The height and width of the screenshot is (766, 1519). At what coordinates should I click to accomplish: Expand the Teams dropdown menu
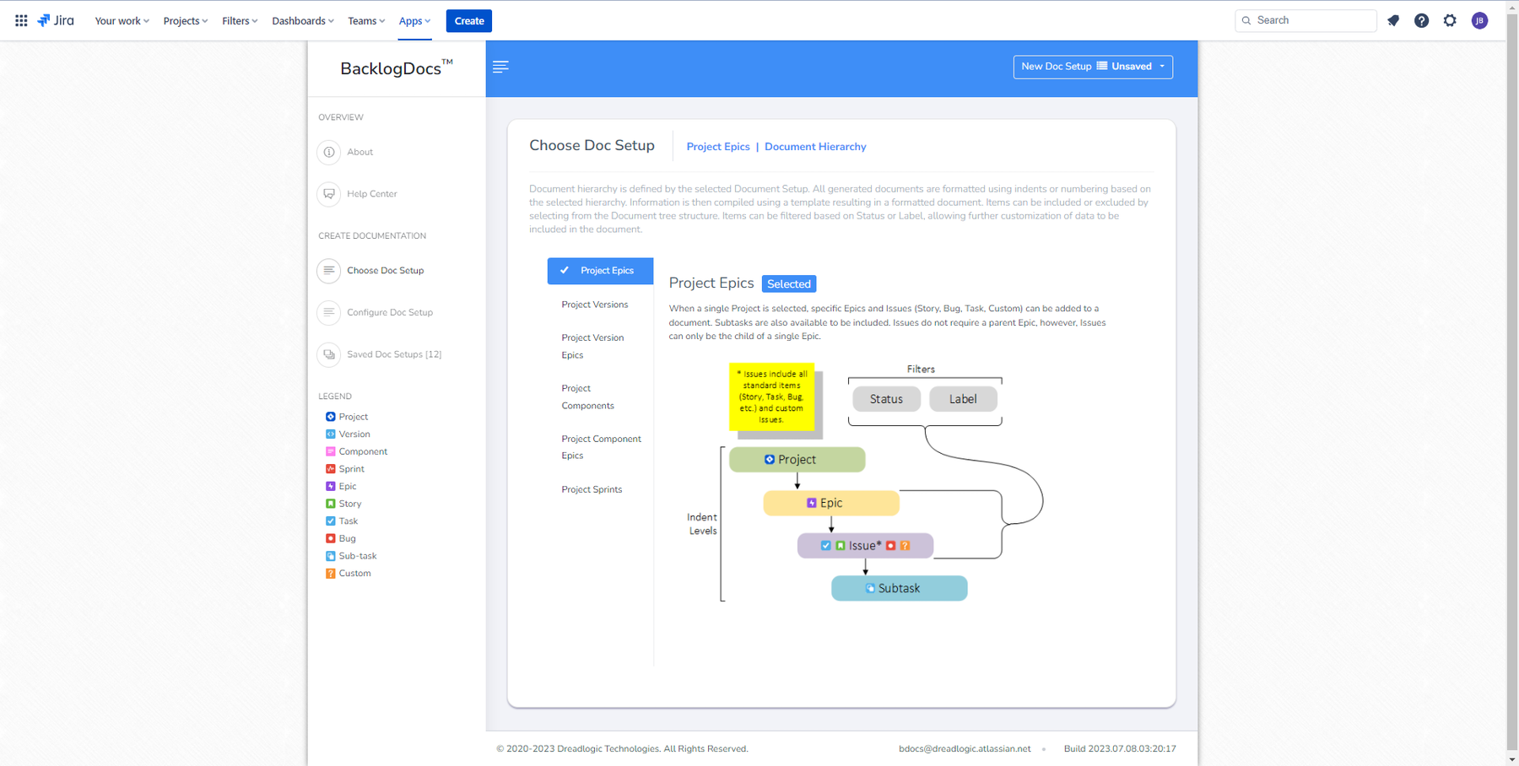(x=366, y=20)
